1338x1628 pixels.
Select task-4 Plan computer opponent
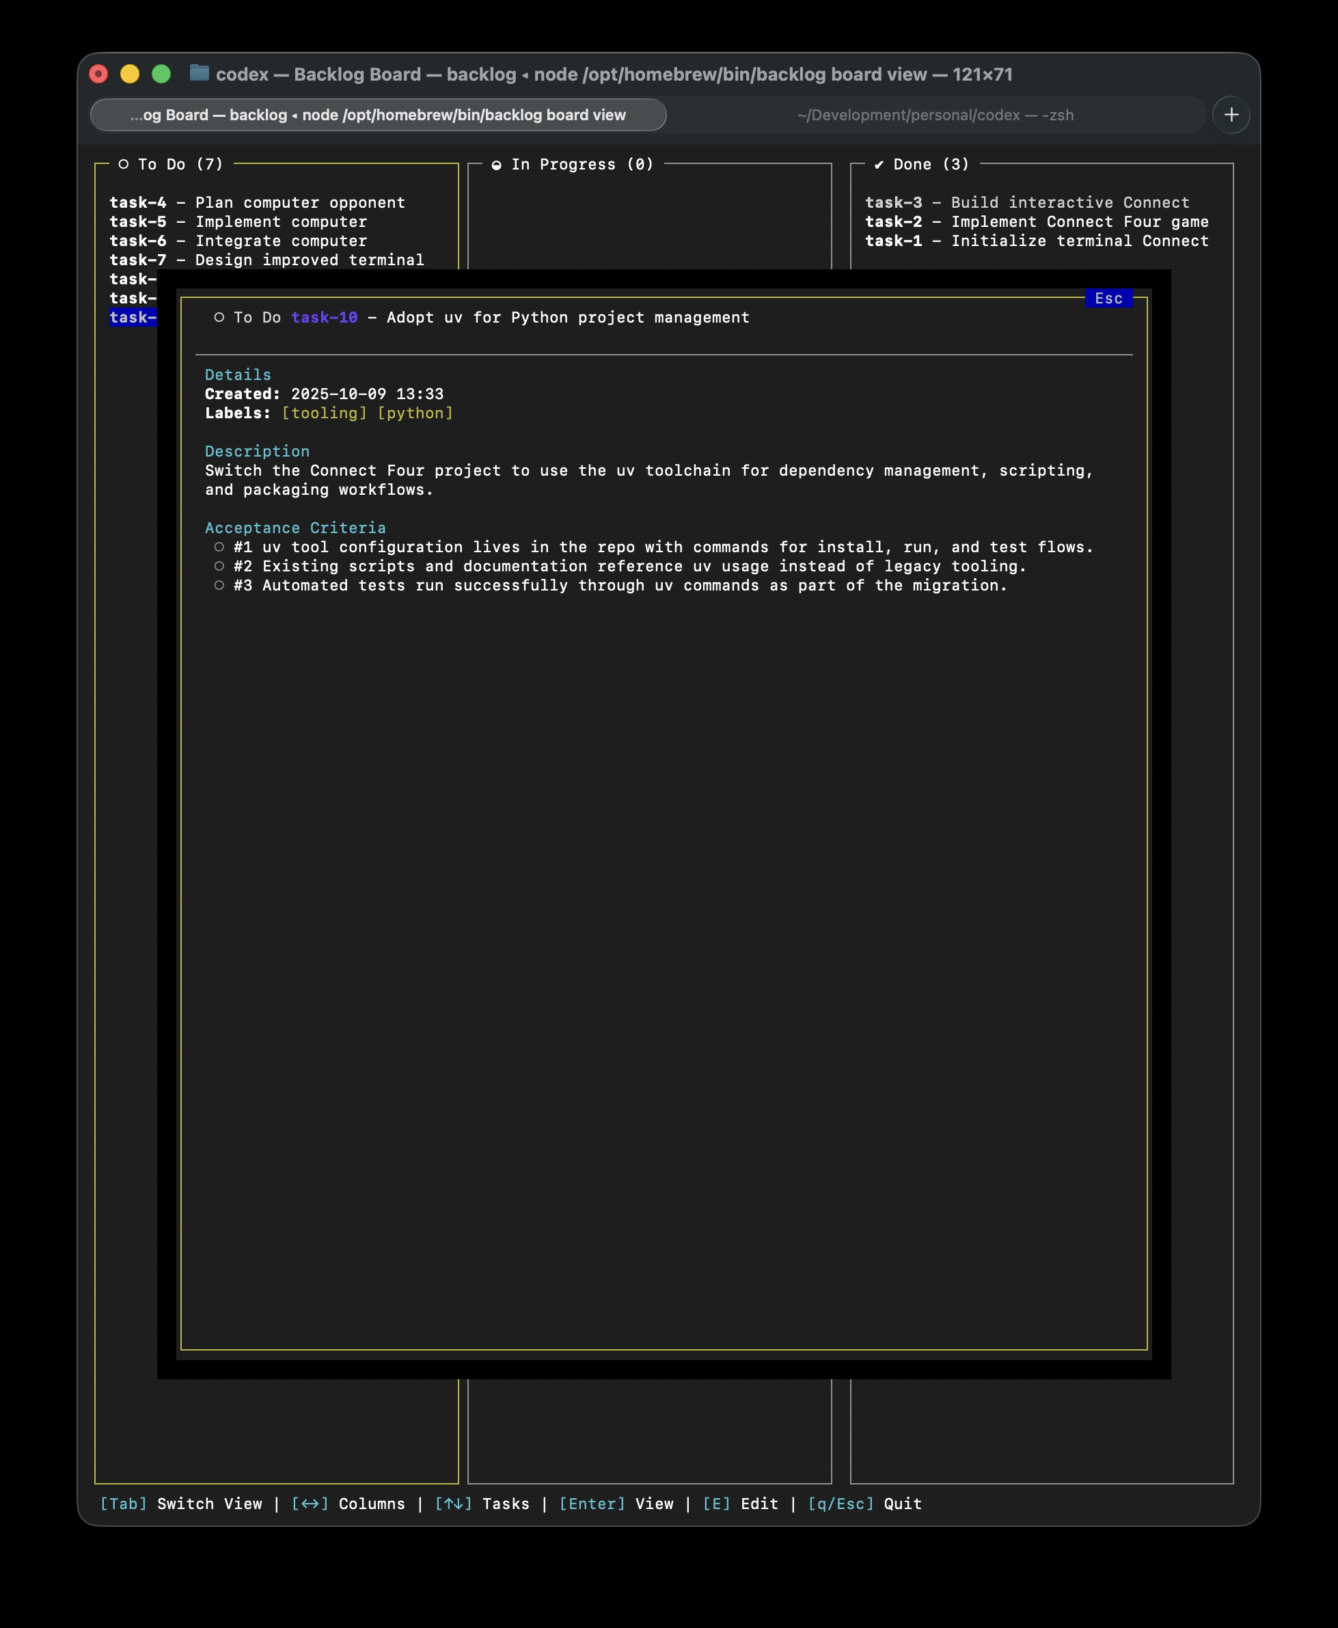[257, 203]
